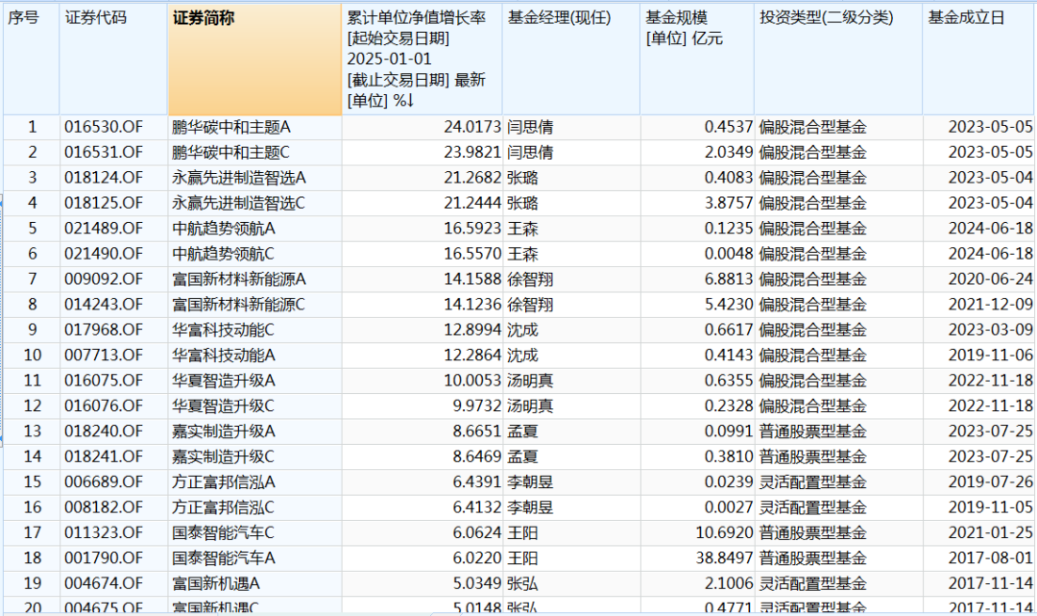Select the 投资类型(二级分类) column header
This screenshot has height=616, width=1037.
pos(838,60)
